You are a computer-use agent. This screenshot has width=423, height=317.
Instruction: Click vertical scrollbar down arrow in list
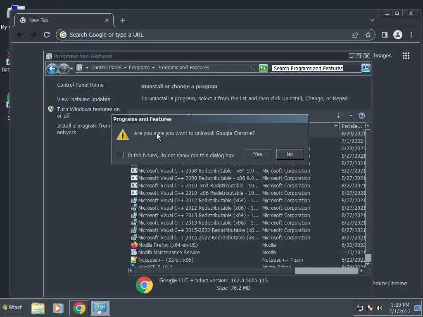(x=368, y=265)
